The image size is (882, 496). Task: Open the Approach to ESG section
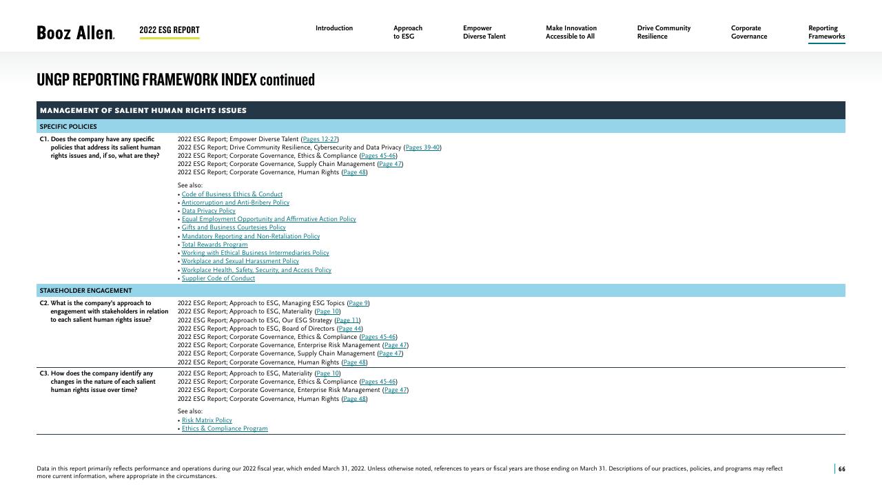[408, 32]
